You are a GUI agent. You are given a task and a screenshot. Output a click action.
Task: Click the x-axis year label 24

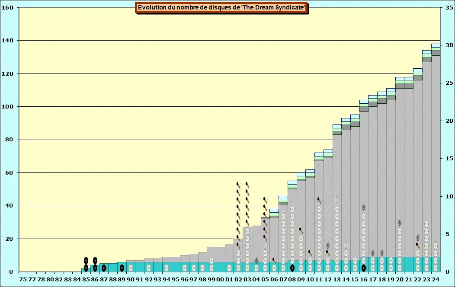tap(435, 280)
